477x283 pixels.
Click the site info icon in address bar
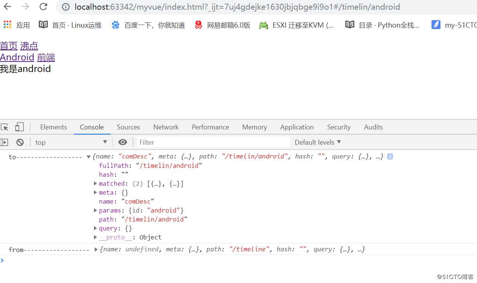(66, 7)
